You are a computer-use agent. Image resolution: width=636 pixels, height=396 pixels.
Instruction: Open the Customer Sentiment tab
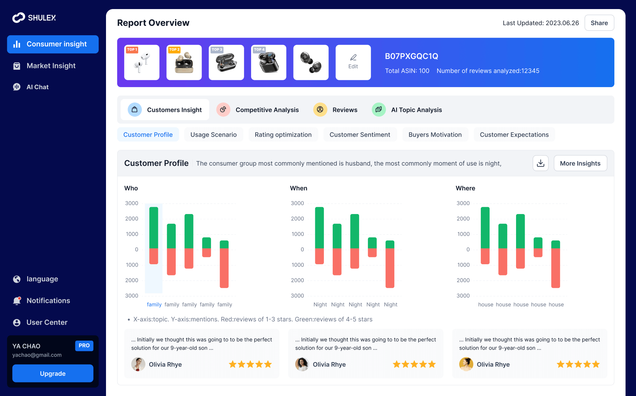[360, 135]
